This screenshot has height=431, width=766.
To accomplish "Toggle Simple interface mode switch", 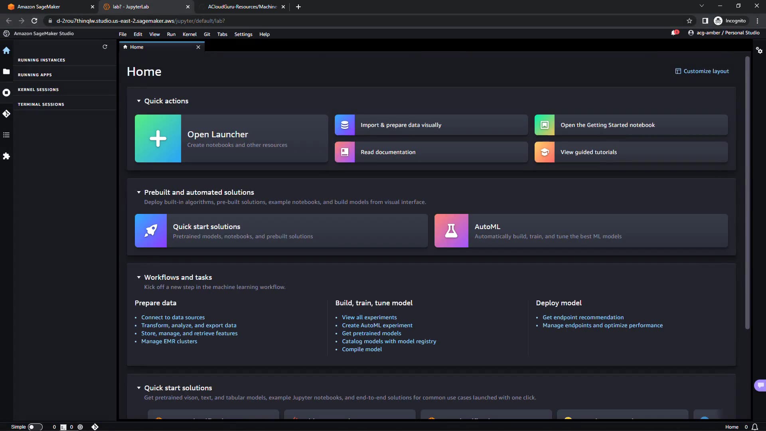I will pos(35,427).
